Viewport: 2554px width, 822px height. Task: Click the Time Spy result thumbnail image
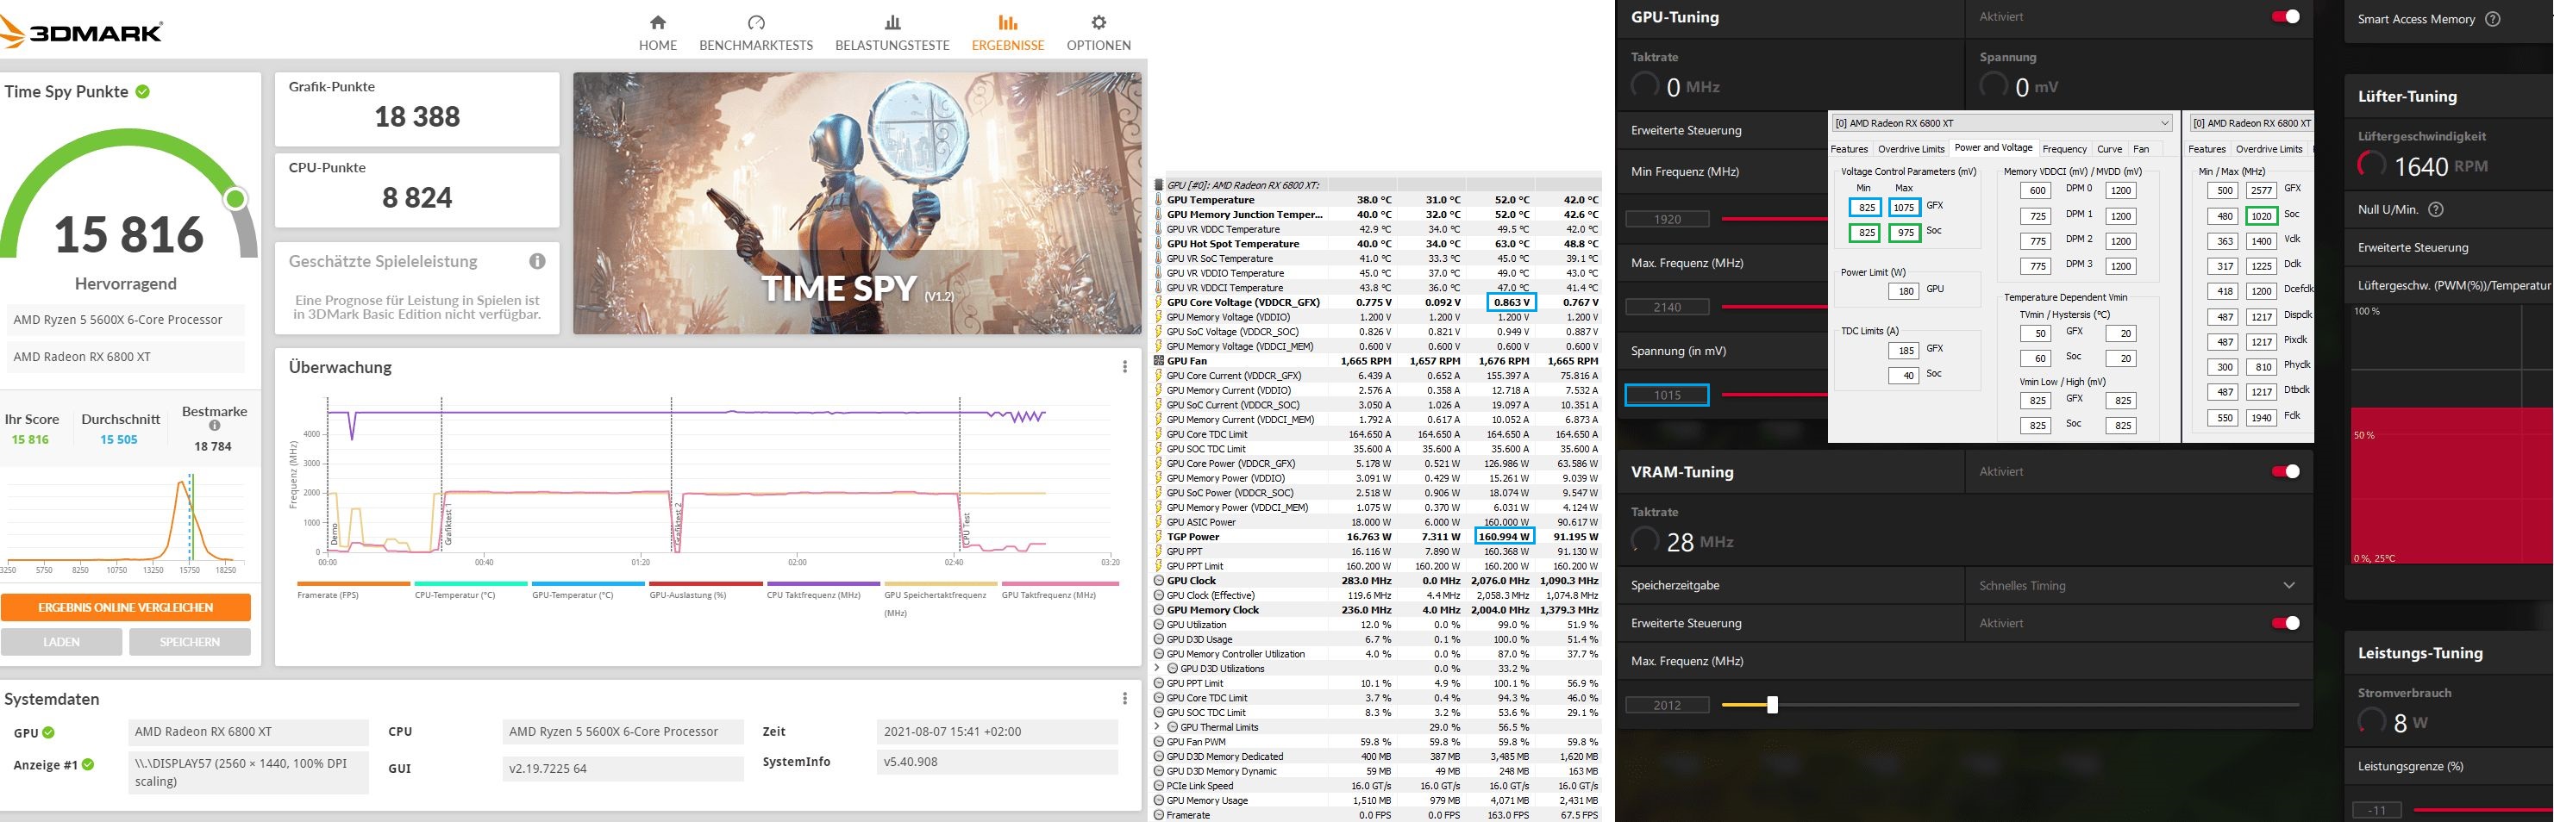click(x=856, y=203)
